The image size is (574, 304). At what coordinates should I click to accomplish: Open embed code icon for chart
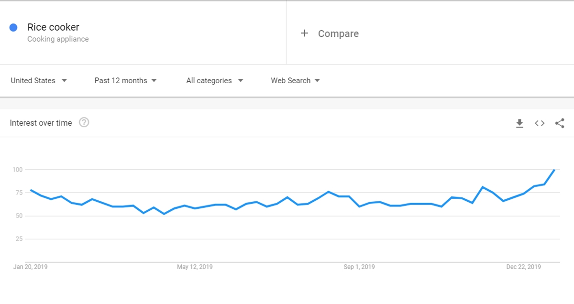point(540,123)
